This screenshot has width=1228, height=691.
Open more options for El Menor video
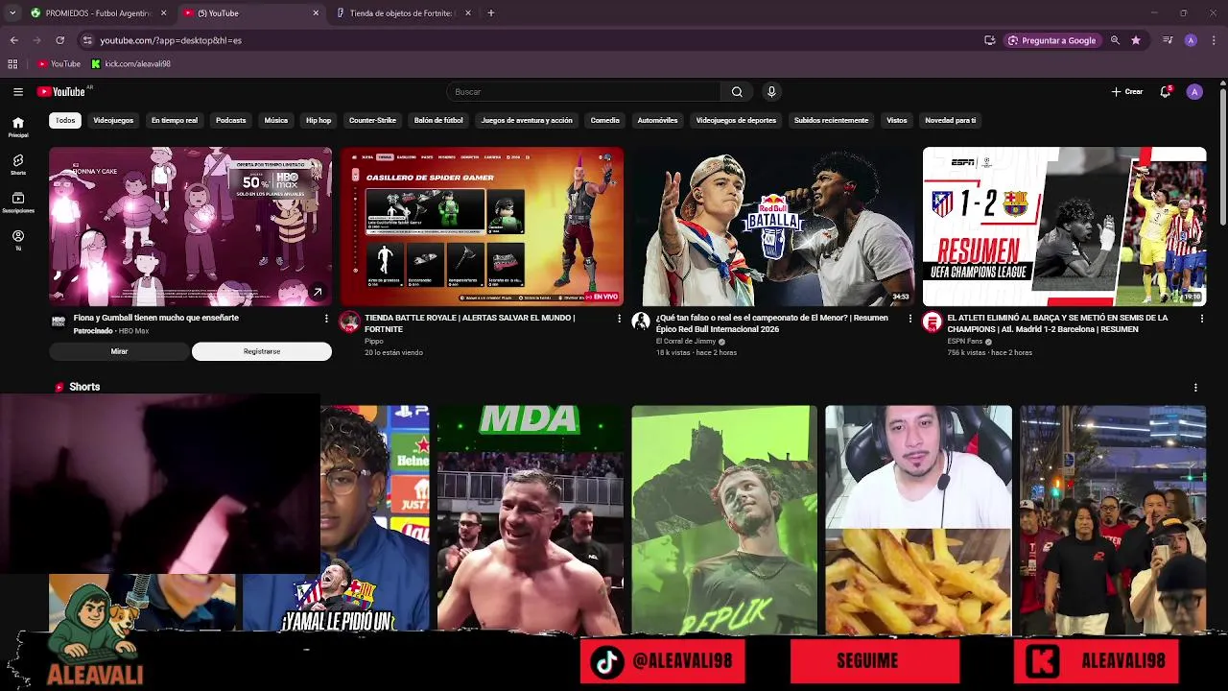pos(910,319)
